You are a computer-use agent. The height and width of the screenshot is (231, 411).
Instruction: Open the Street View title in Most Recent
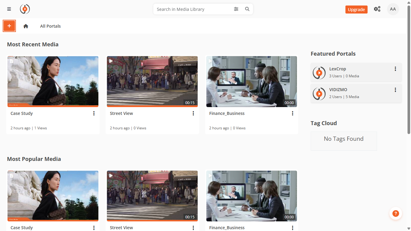(121, 113)
